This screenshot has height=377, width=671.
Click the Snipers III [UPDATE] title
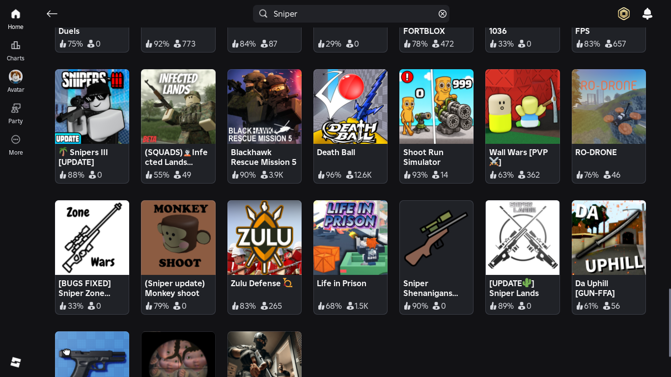tap(84, 157)
